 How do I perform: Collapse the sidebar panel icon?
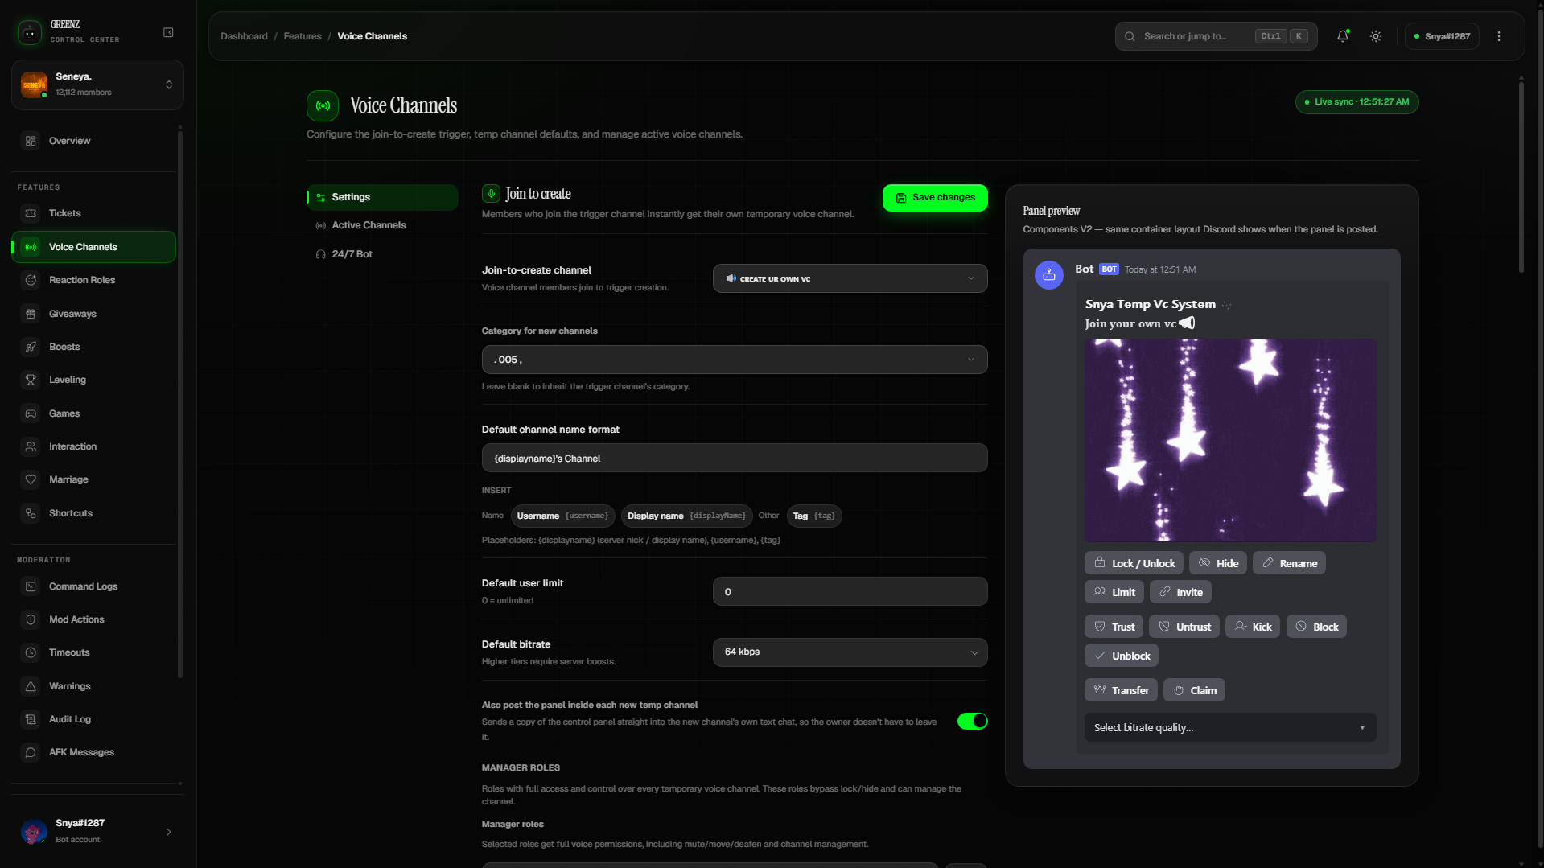click(x=168, y=33)
